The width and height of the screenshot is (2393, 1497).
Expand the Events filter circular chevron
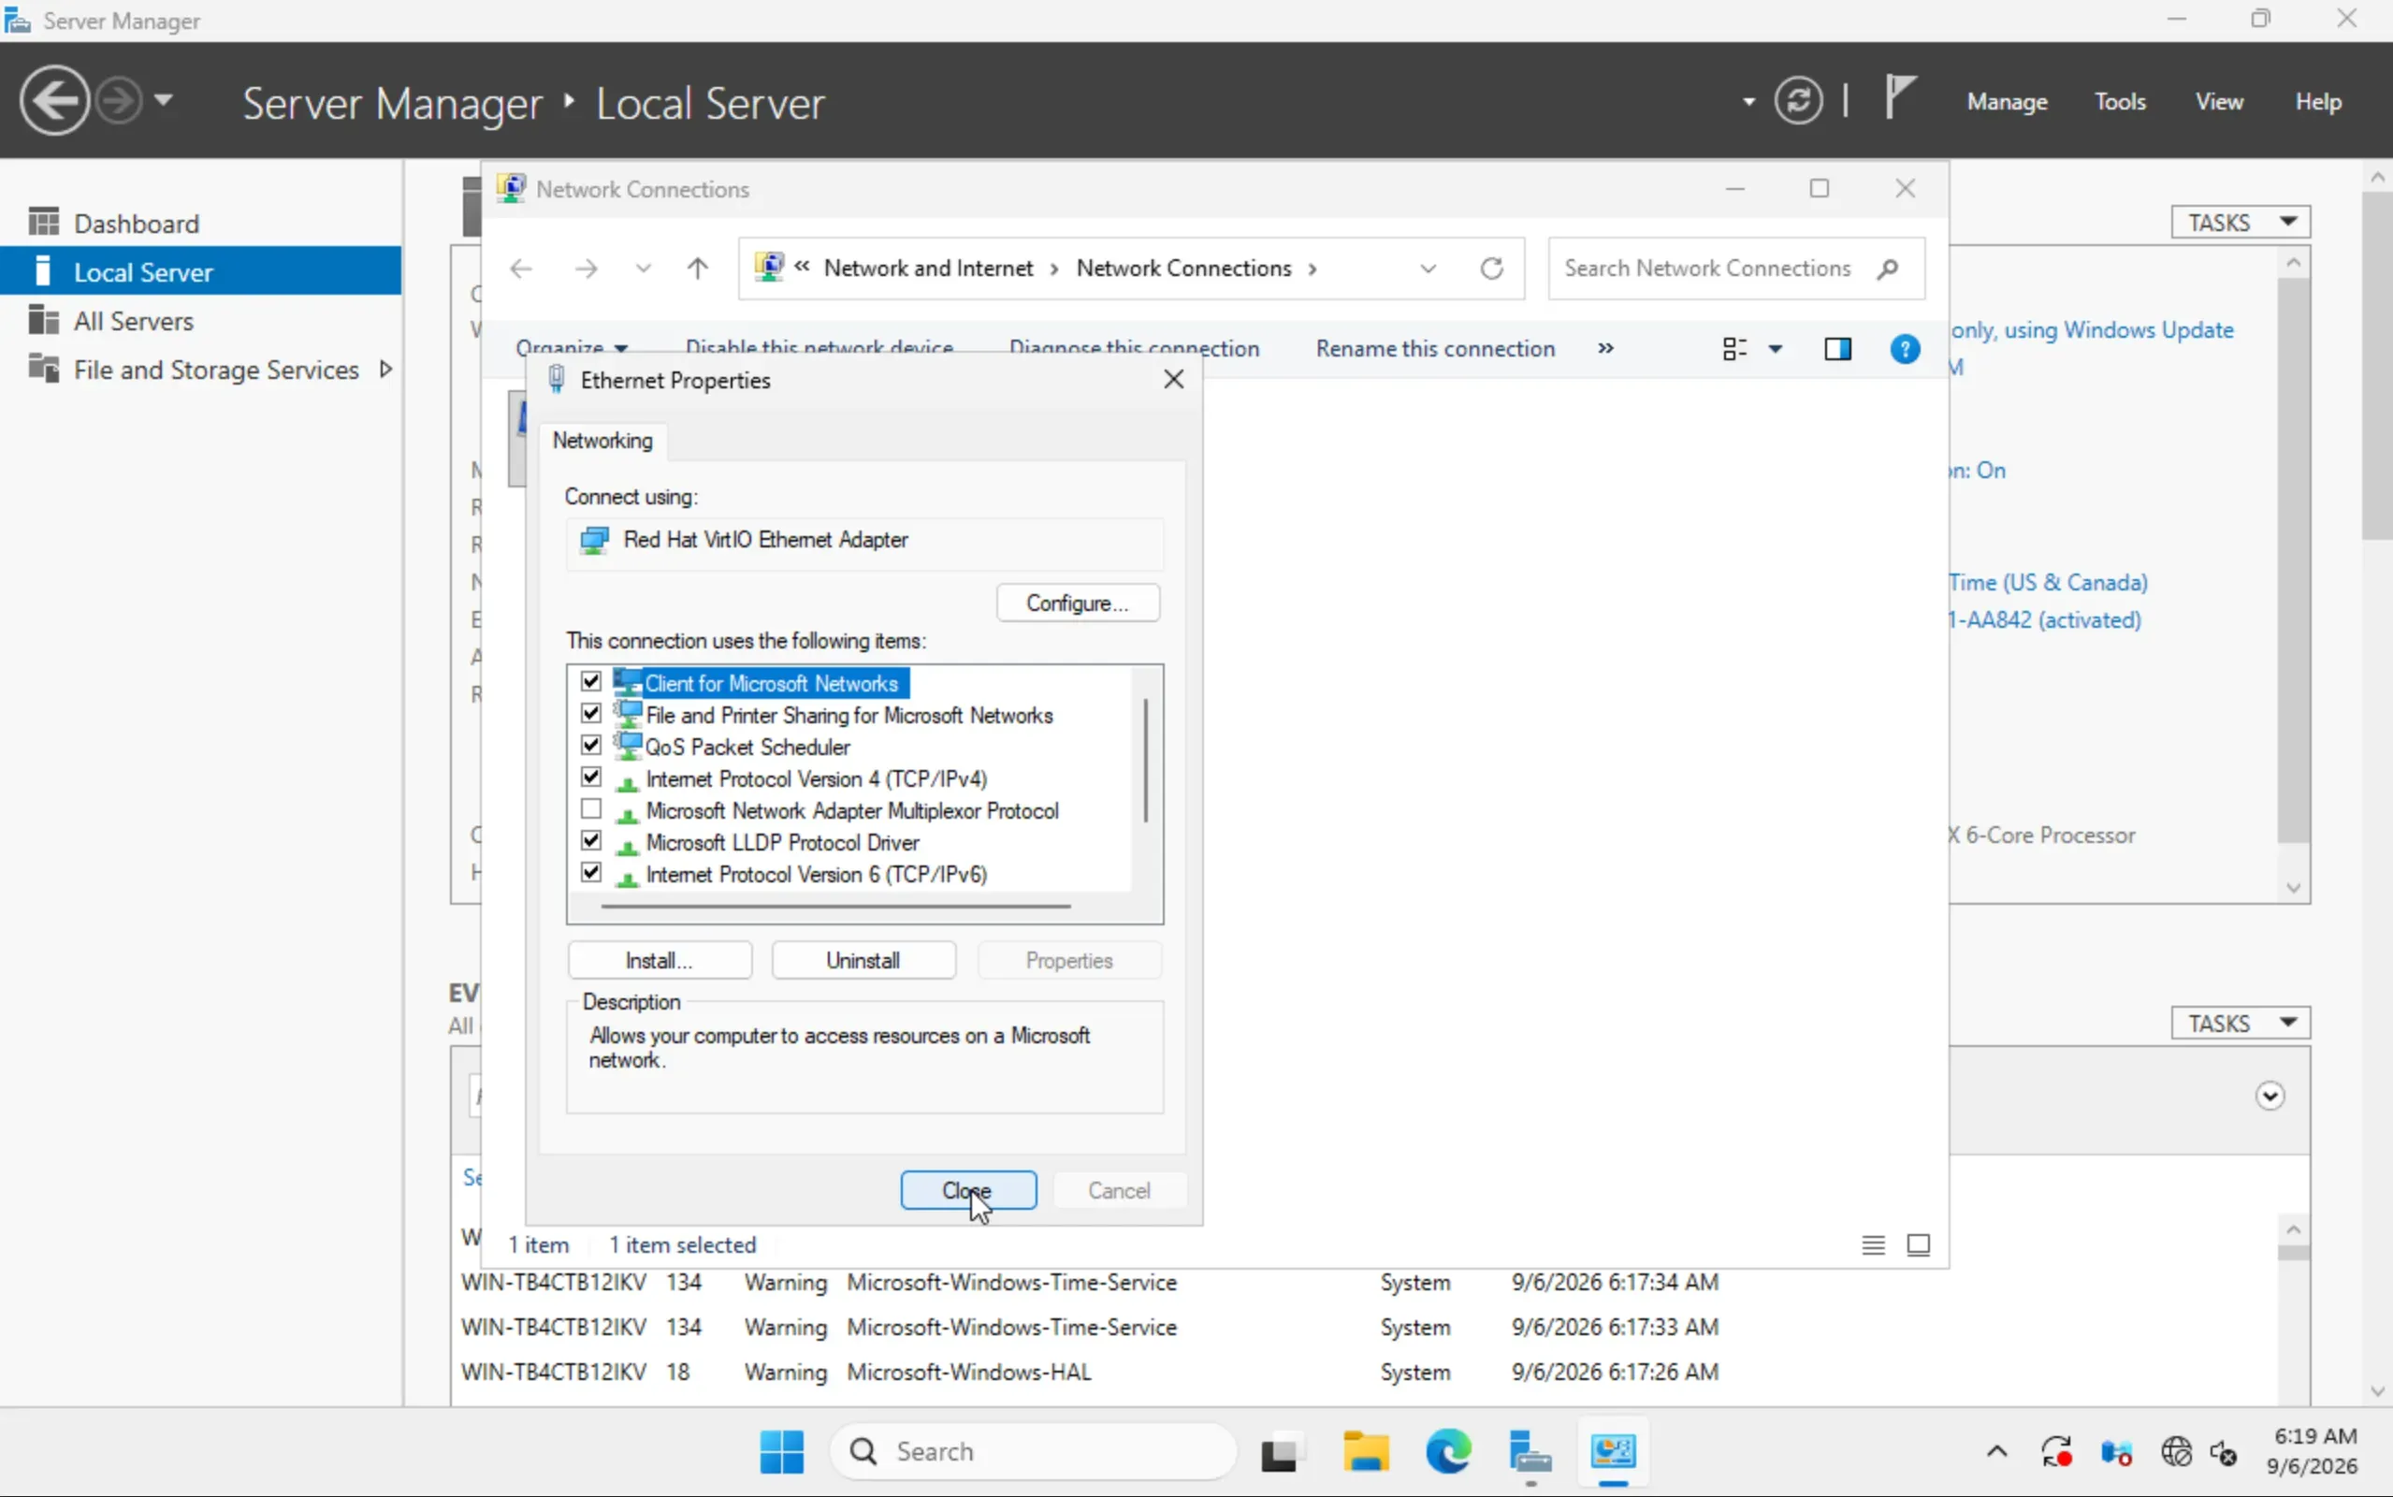coord(2270,1096)
